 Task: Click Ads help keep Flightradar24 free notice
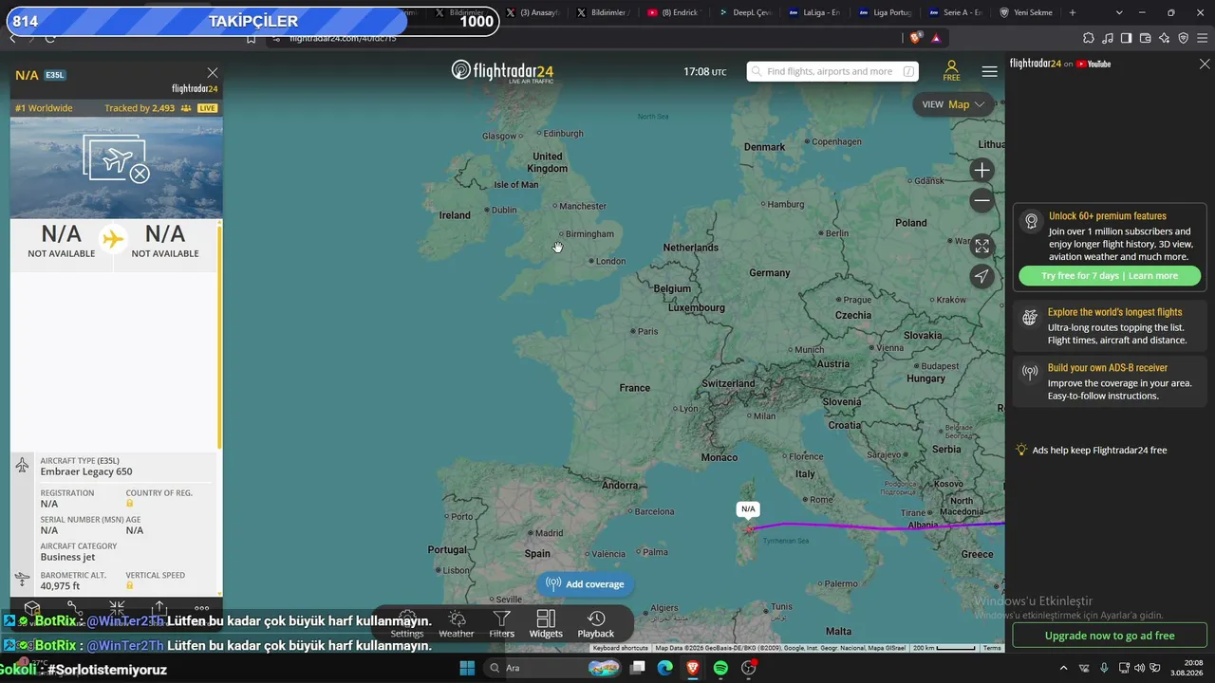pyautogui.click(x=1092, y=451)
